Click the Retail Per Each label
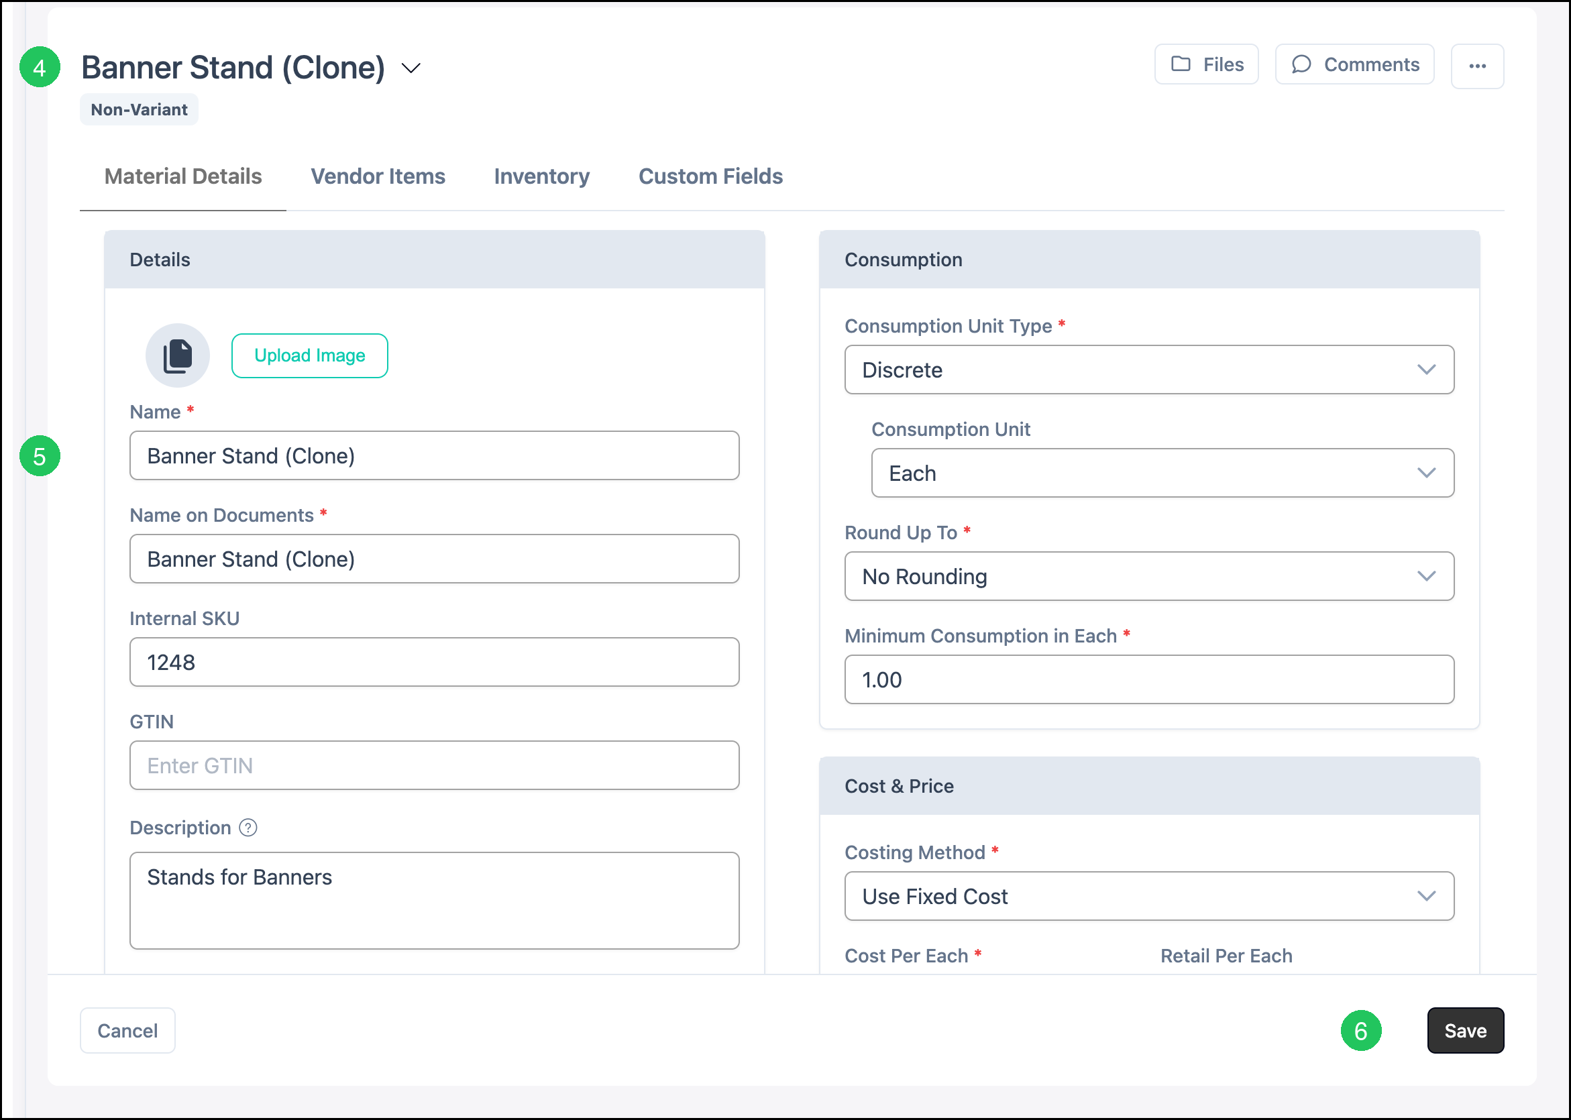Image resolution: width=1571 pixels, height=1120 pixels. click(x=1226, y=956)
